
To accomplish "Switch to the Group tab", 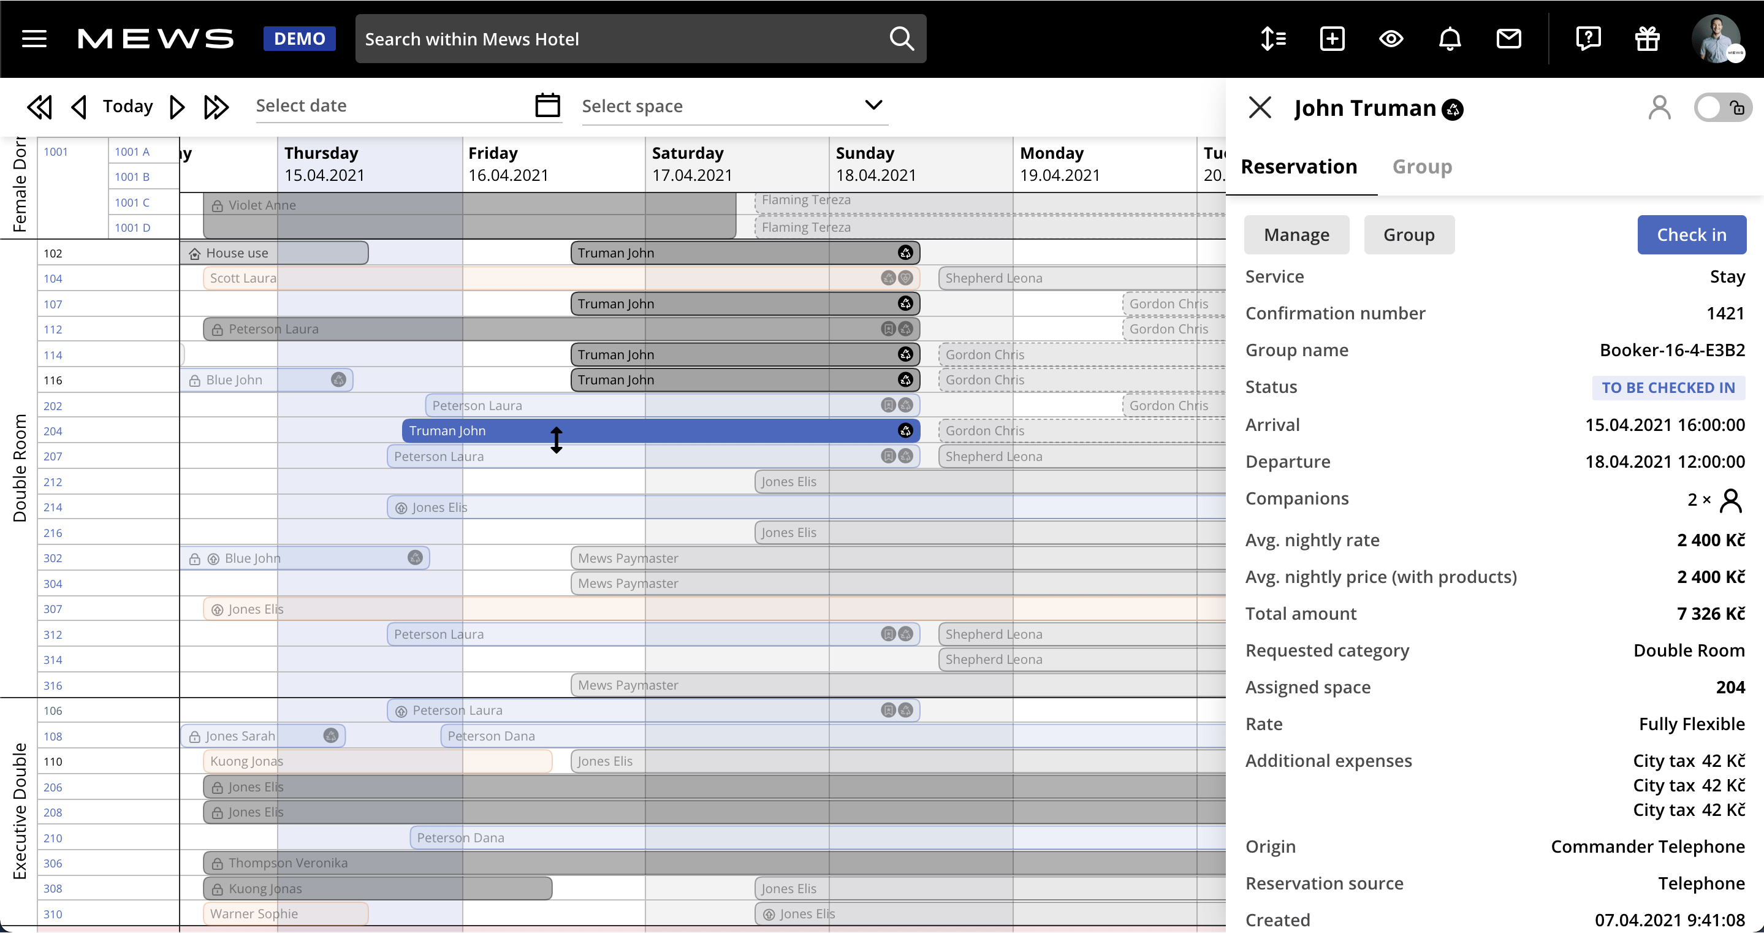I will (x=1421, y=167).
